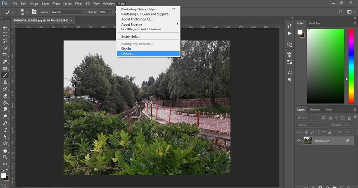Select the Zoom tool in toolbar

pos(5,157)
